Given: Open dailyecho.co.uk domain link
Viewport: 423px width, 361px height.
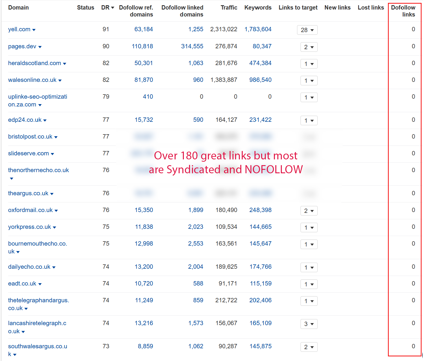Looking at the screenshot, I should click(x=29, y=267).
